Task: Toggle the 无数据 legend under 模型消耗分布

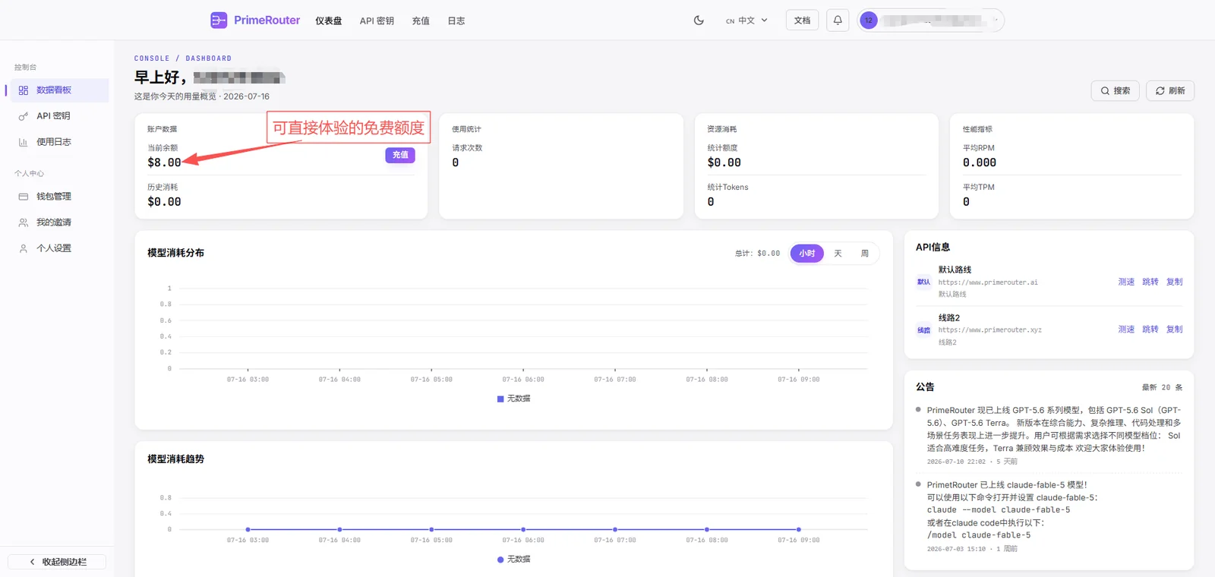Action: (x=514, y=399)
